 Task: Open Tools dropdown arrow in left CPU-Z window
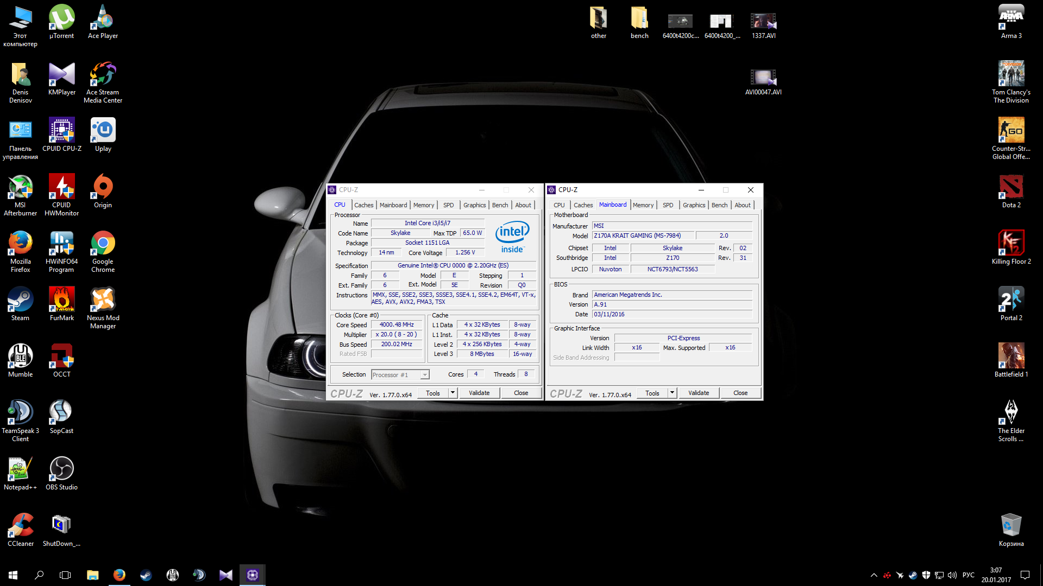(x=453, y=393)
